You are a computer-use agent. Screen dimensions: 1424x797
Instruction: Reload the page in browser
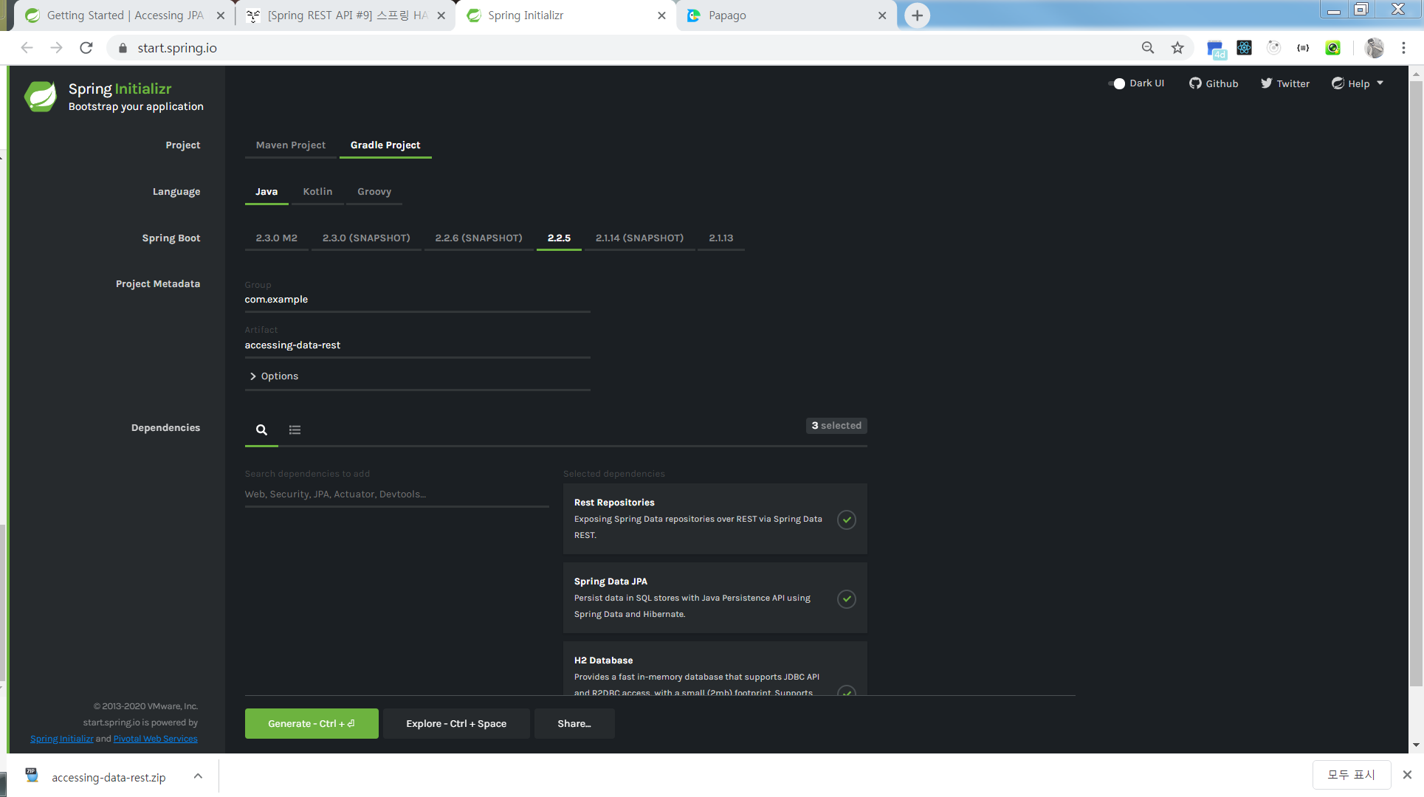pyautogui.click(x=86, y=48)
